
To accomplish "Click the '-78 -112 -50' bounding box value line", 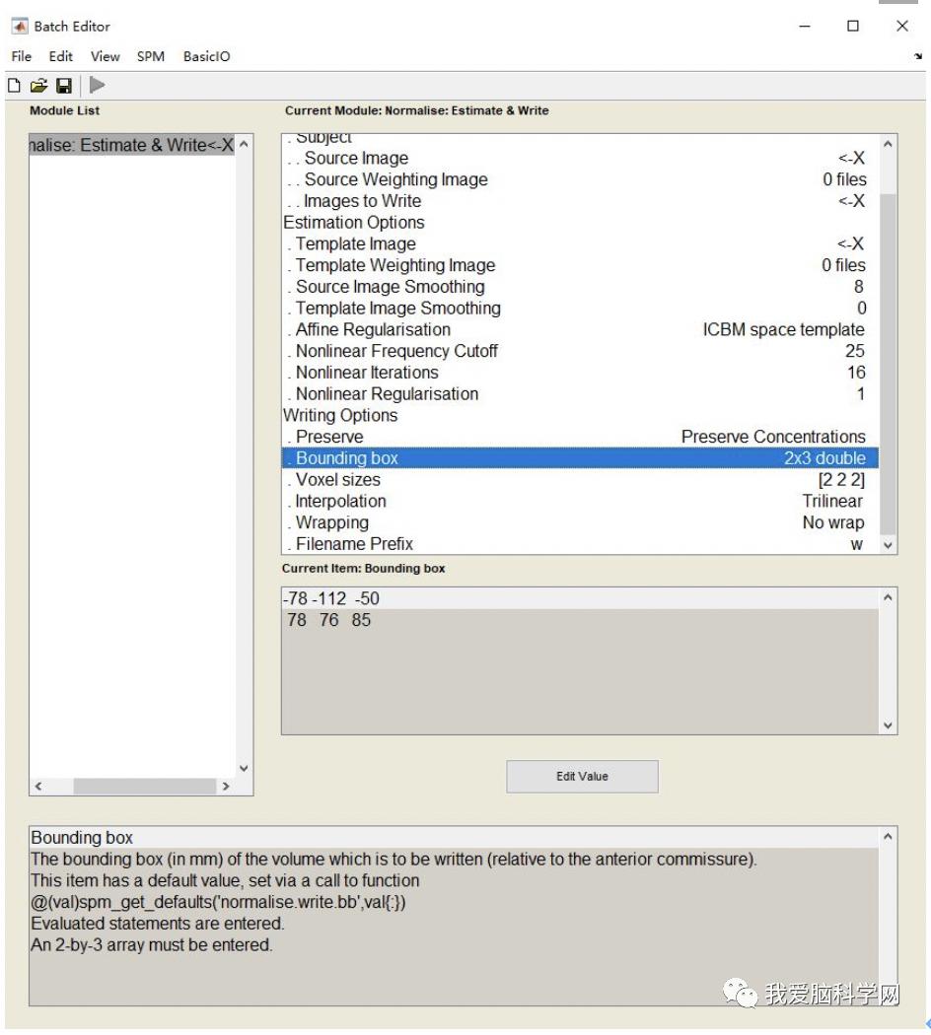I will point(580,598).
